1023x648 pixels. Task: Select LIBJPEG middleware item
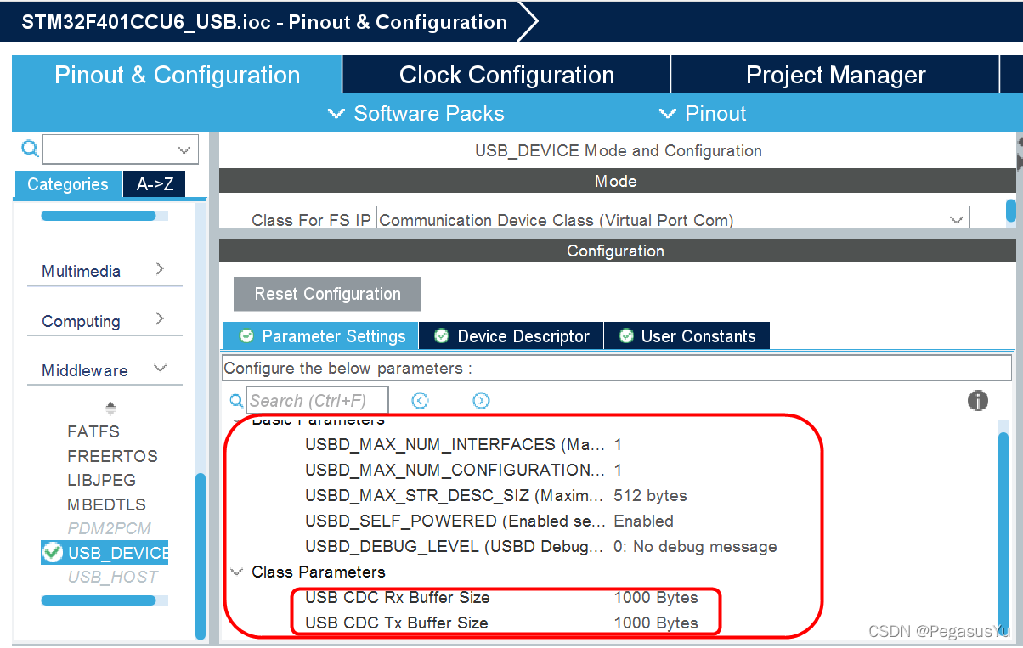(101, 480)
